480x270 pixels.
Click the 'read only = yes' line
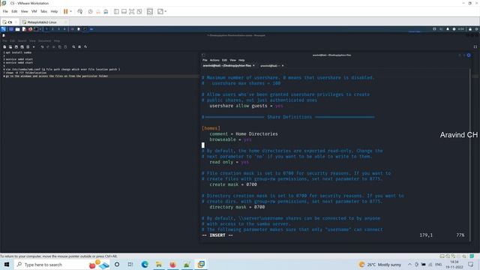click(x=229, y=162)
